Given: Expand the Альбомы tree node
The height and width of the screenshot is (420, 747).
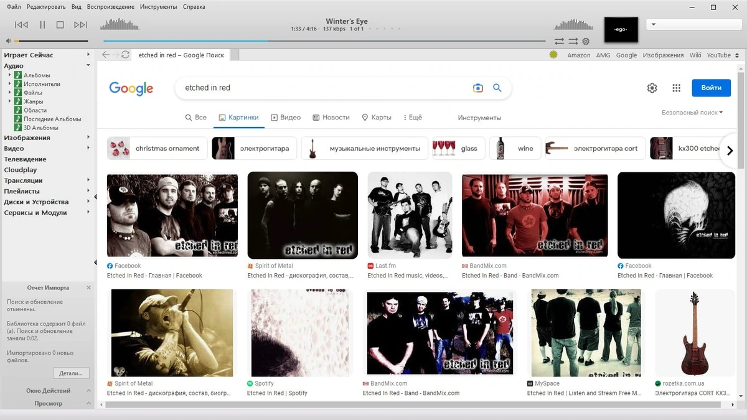Looking at the screenshot, I should click(x=10, y=75).
